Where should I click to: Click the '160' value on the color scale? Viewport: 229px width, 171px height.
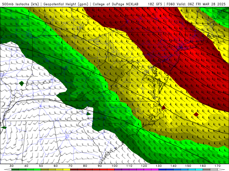(203, 166)
